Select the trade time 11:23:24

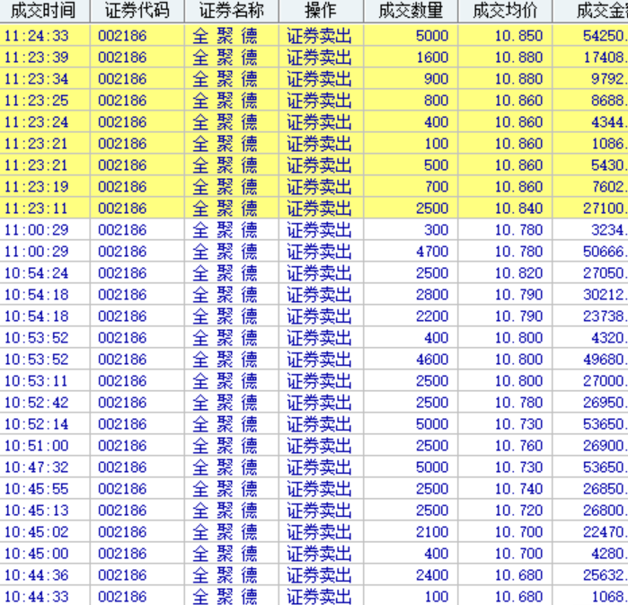(x=36, y=122)
